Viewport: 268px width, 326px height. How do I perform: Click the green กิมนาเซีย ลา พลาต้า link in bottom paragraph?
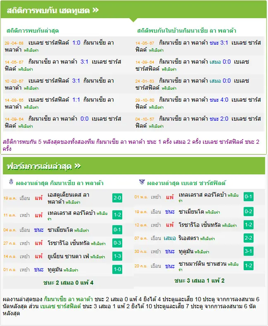[69, 299]
